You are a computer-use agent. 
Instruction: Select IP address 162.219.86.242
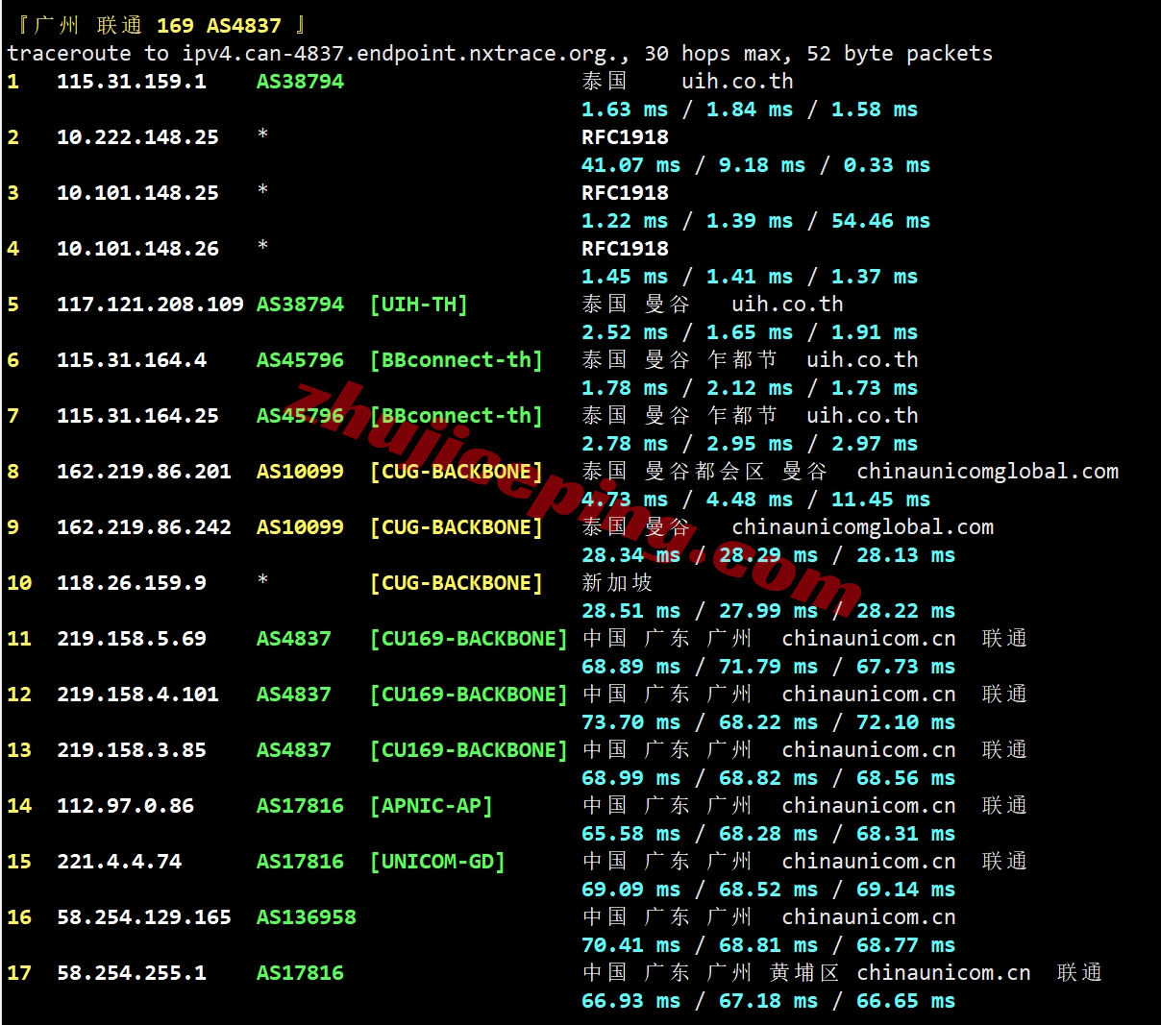[144, 526]
